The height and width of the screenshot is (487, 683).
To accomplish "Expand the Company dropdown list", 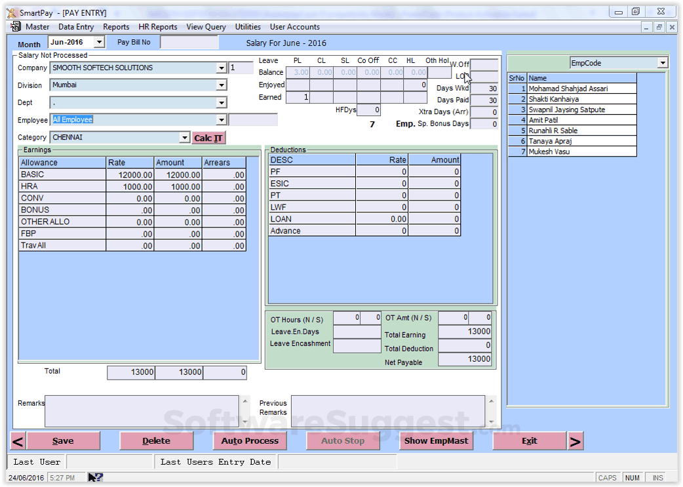I will (x=222, y=68).
